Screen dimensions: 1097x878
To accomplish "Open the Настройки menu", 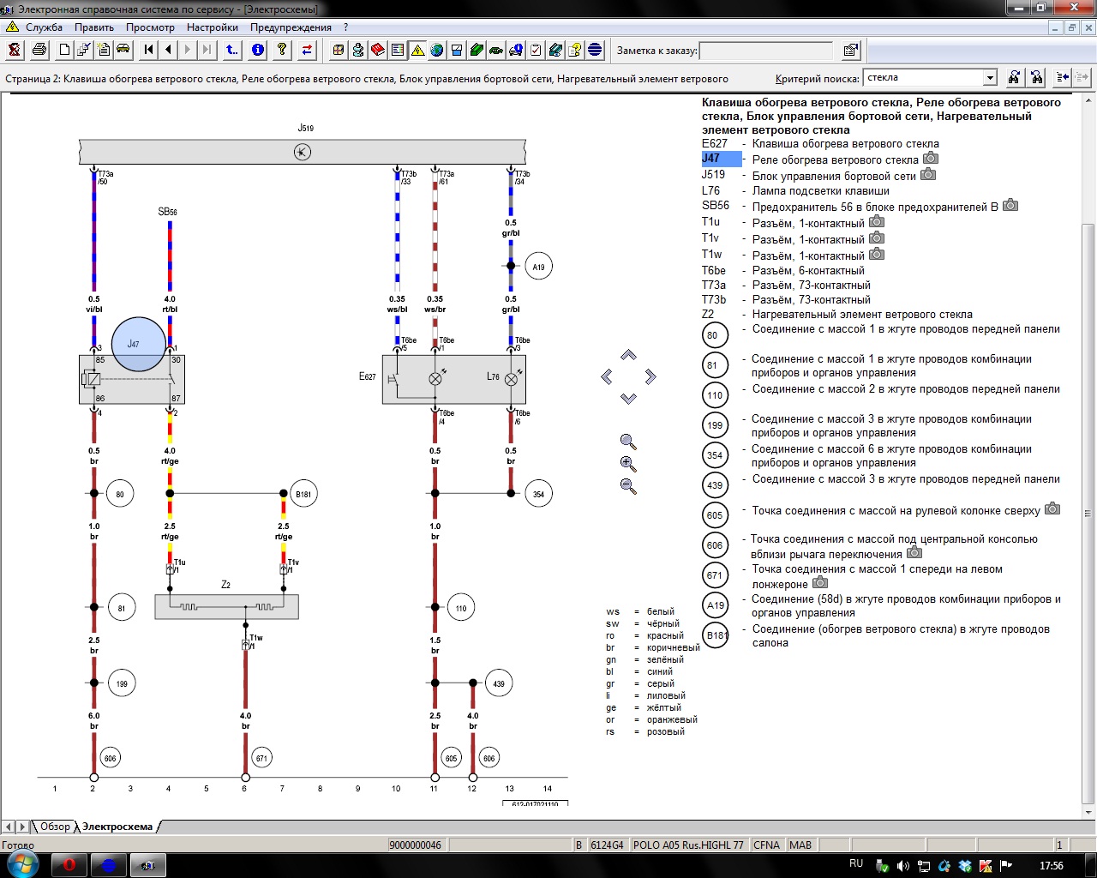I will pos(212,27).
